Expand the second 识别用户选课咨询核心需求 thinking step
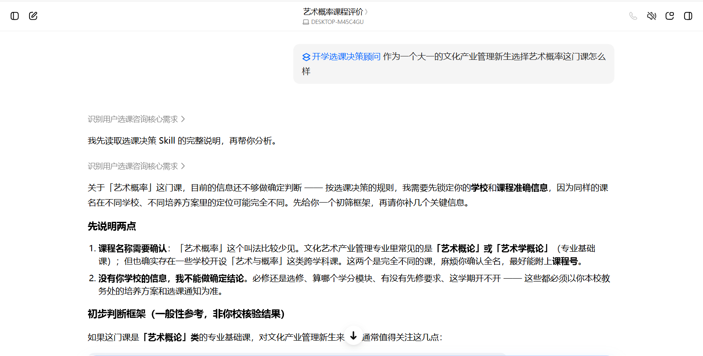Viewport: 703px width, 356px height. (x=136, y=166)
